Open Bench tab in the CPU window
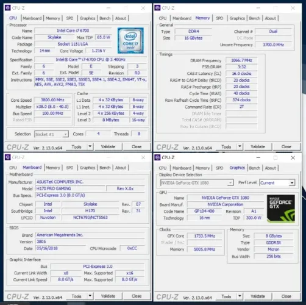Screen dimensions: 306x305 (x=105, y=18)
